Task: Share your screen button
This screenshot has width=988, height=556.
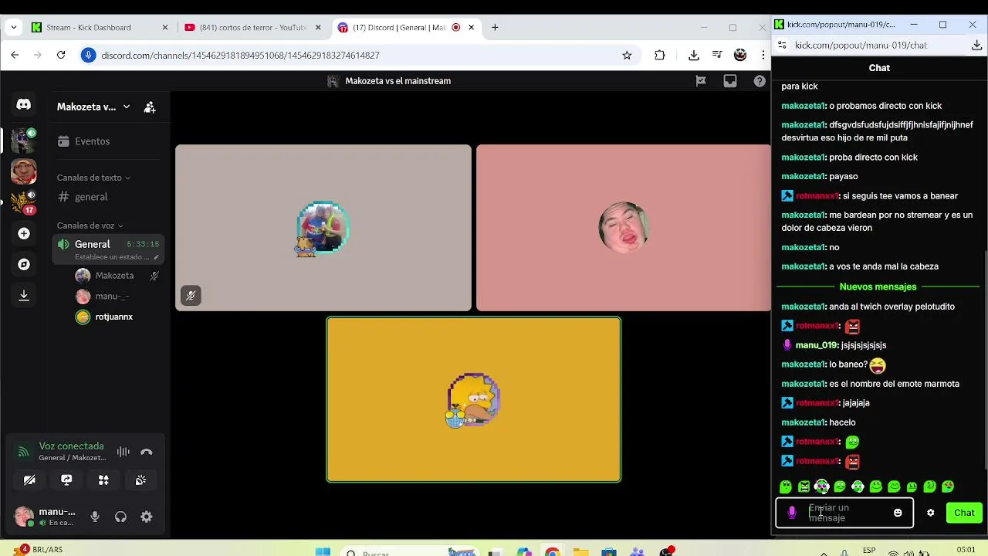Action: click(x=66, y=480)
